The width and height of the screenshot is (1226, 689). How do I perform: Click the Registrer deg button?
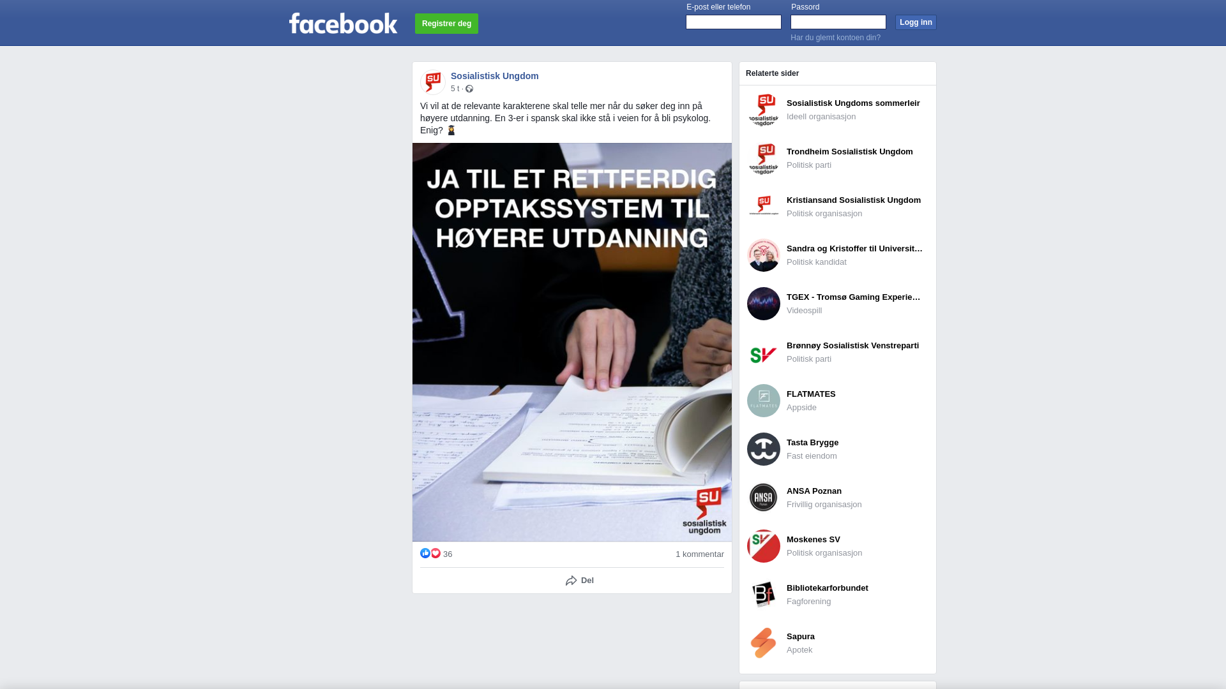pos(446,24)
